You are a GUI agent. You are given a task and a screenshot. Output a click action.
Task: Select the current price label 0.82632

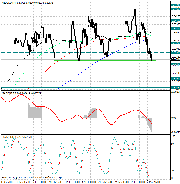tap(175, 59)
